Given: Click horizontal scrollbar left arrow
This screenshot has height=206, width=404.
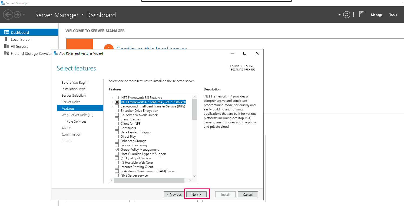Looking at the screenshot, I should [111, 180].
